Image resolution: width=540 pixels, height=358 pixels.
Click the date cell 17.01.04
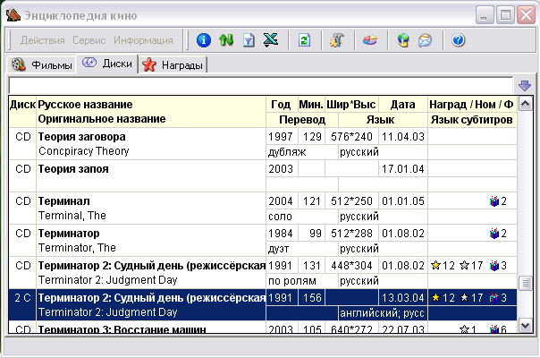(403, 169)
